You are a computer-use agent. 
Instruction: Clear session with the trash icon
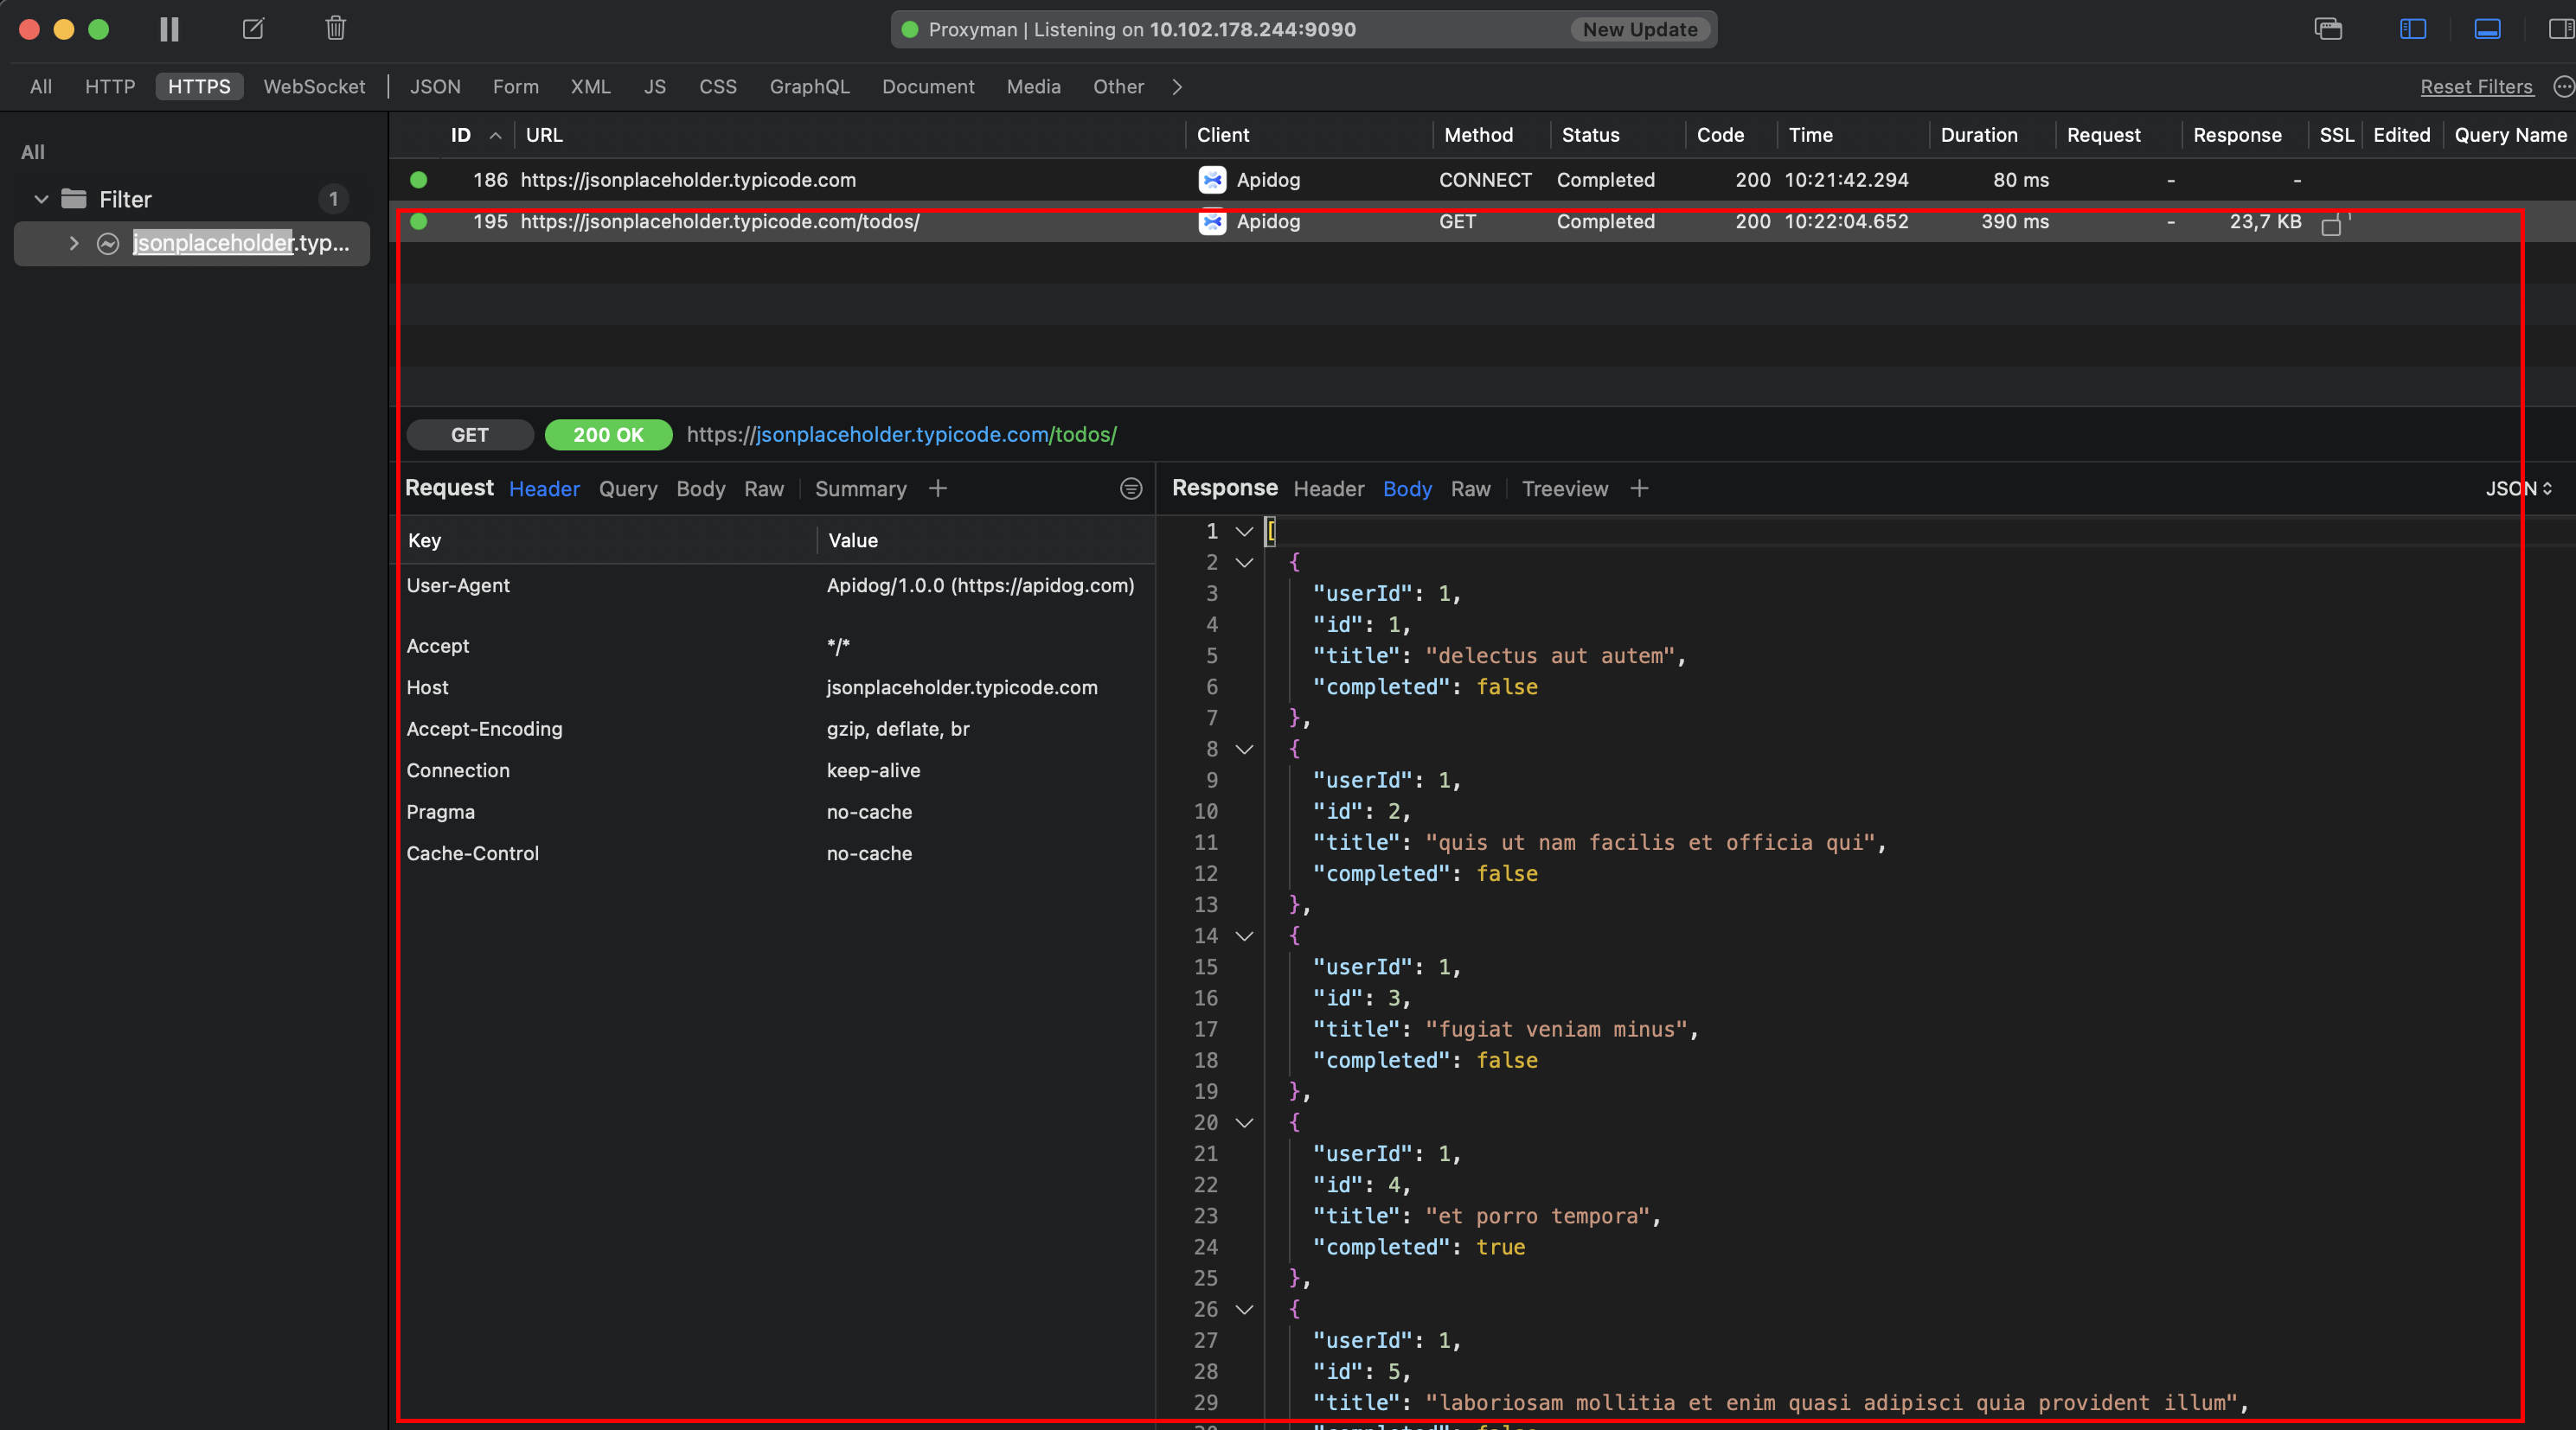(335, 29)
